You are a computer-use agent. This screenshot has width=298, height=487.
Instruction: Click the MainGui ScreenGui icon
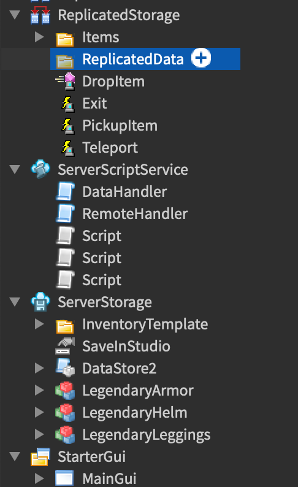[64, 478]
